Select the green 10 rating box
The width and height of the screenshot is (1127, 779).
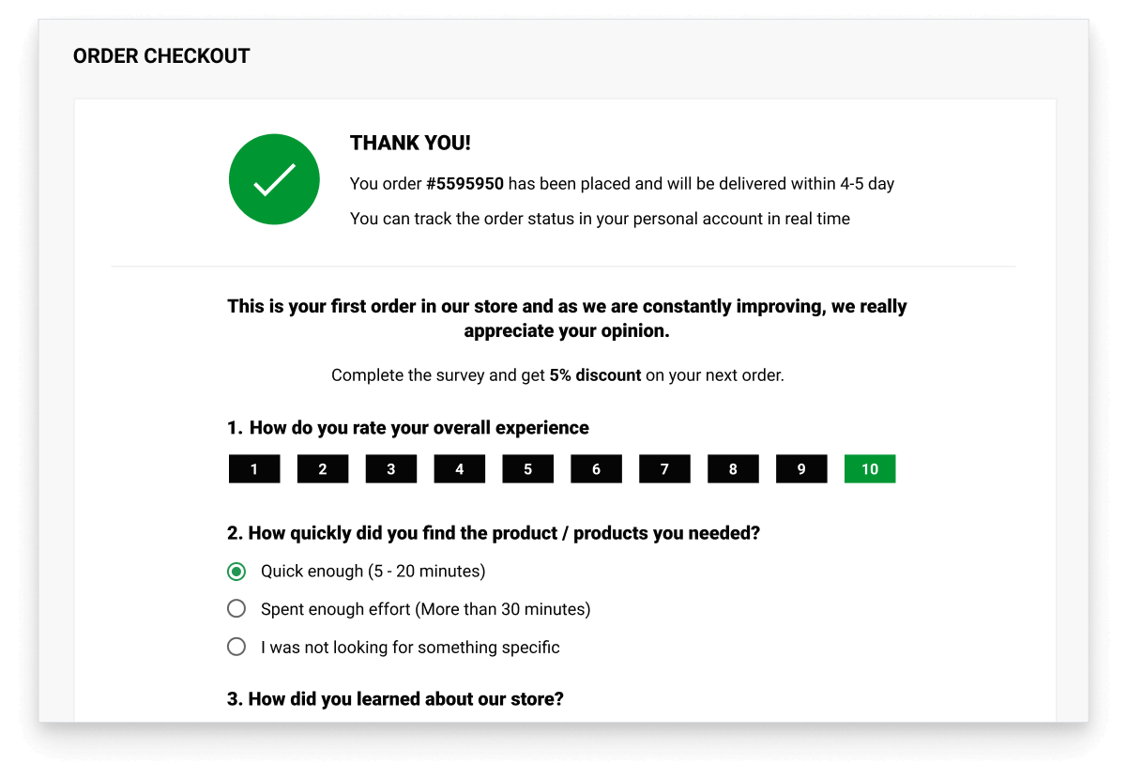pos(870,469)
